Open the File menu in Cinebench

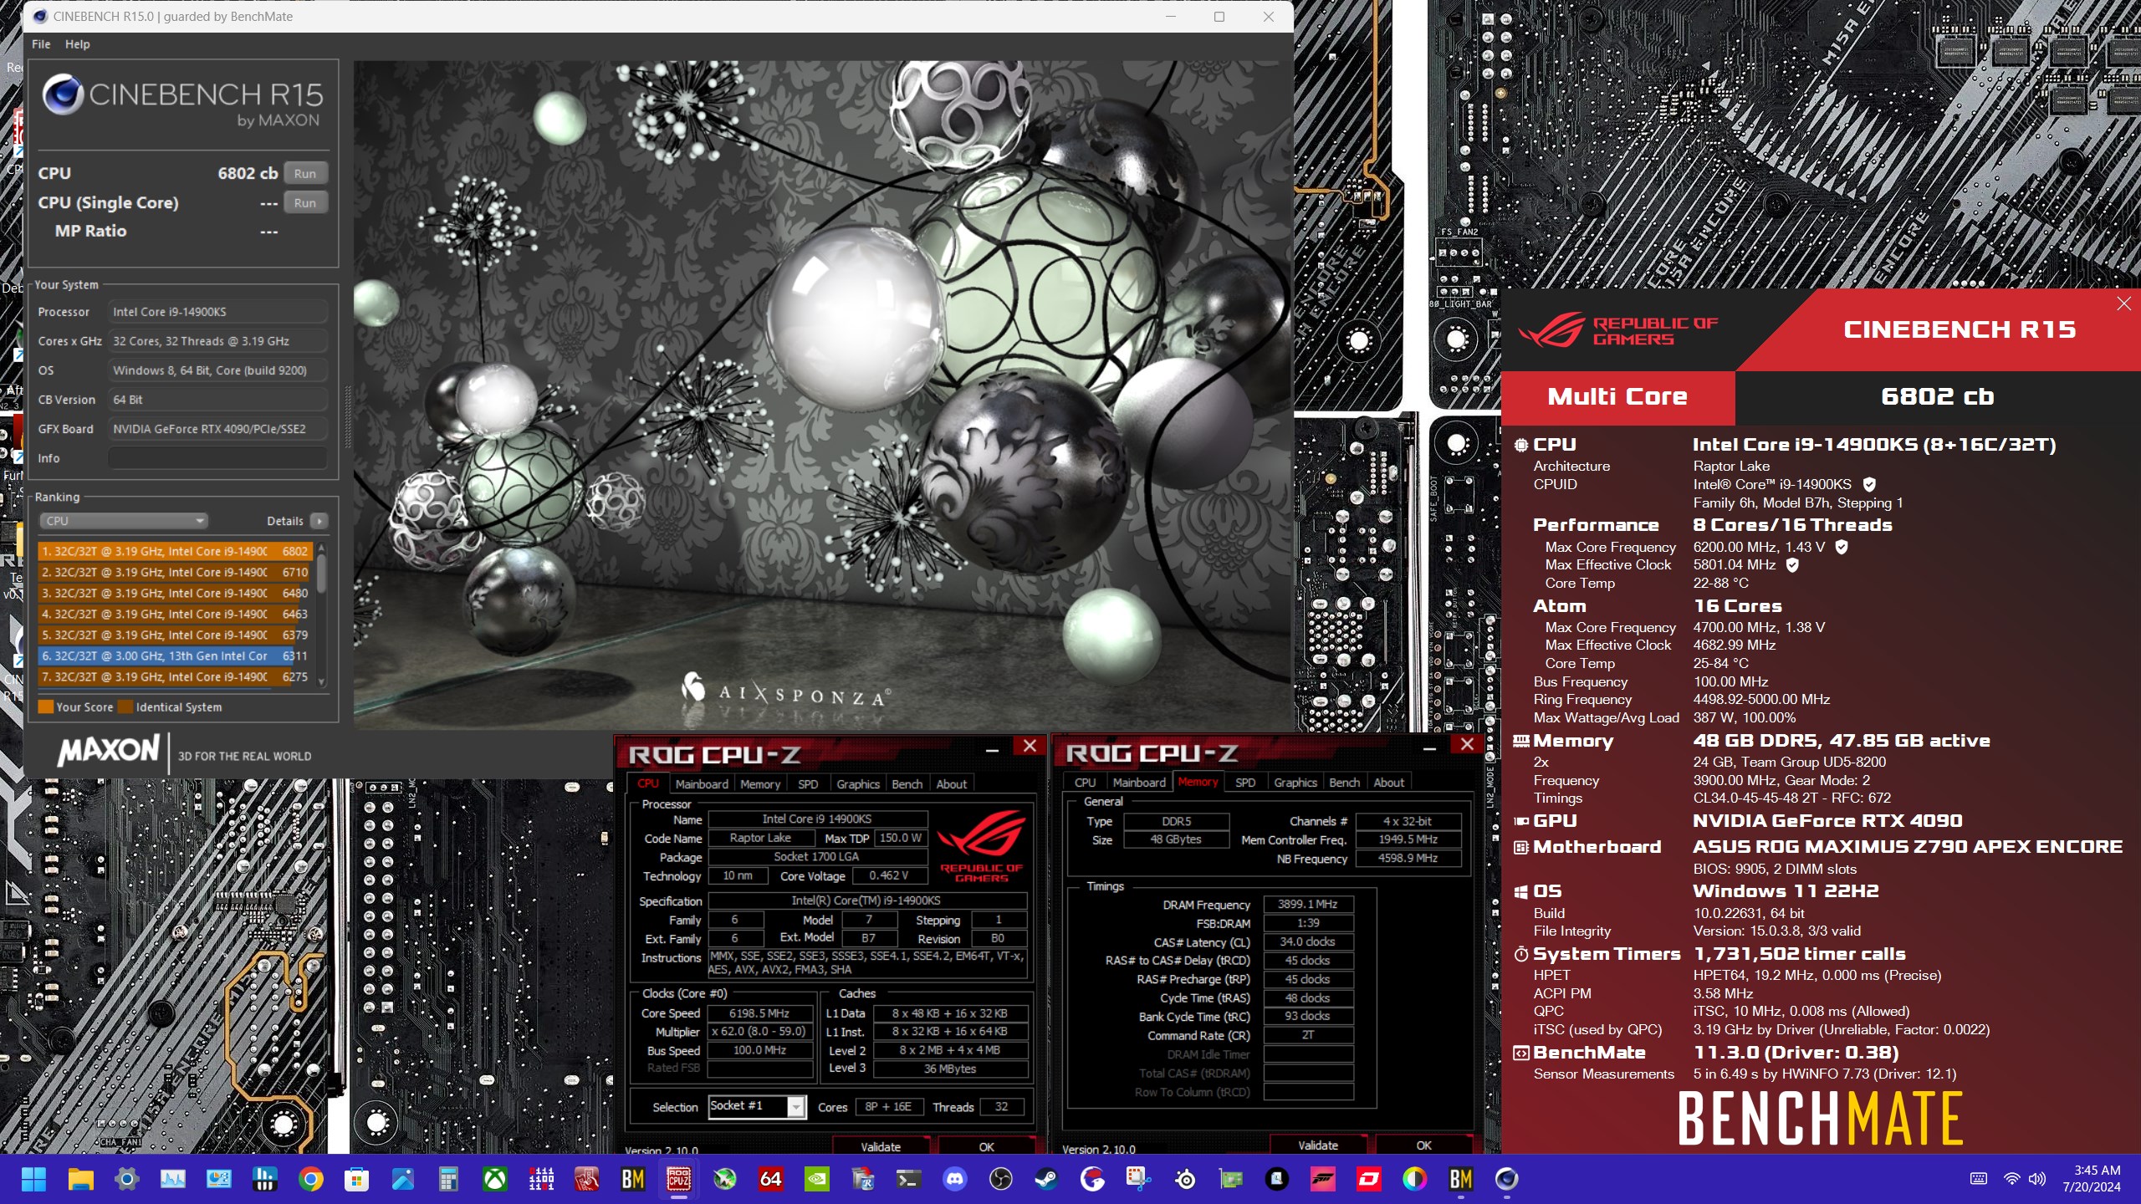41,44
